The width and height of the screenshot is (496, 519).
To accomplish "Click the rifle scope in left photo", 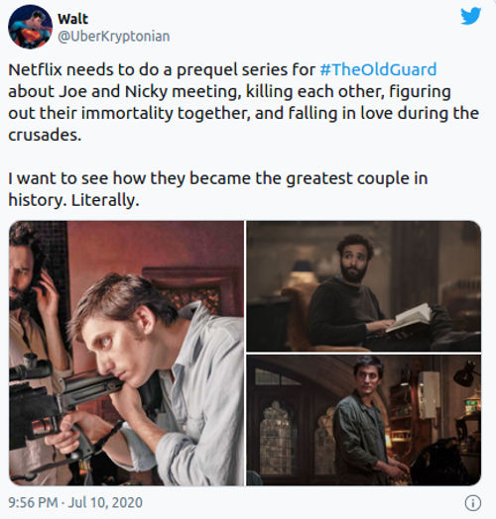I will coord(29,366).
